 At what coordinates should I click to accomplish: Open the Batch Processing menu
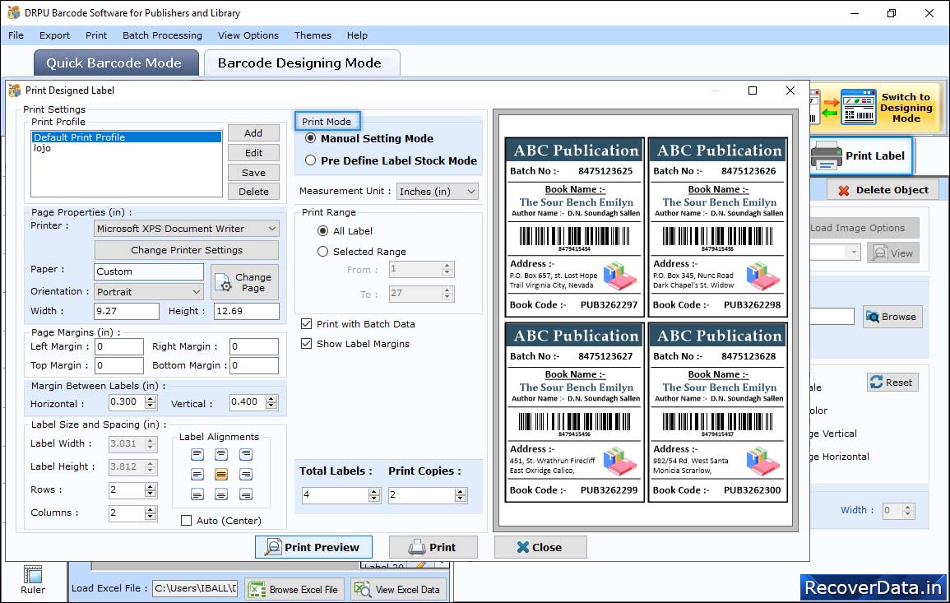162,35
